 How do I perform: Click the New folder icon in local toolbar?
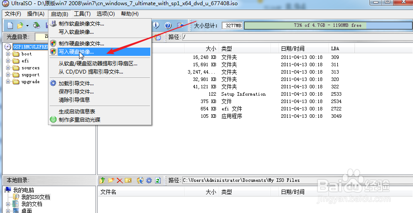(x=111, y=180)
